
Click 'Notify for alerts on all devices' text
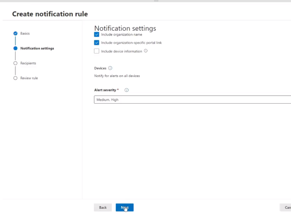117,76
